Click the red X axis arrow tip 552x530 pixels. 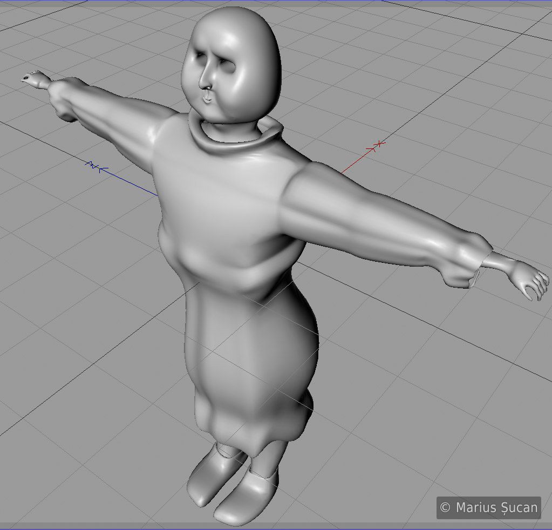pyautogui.click(x=380, y=144)
